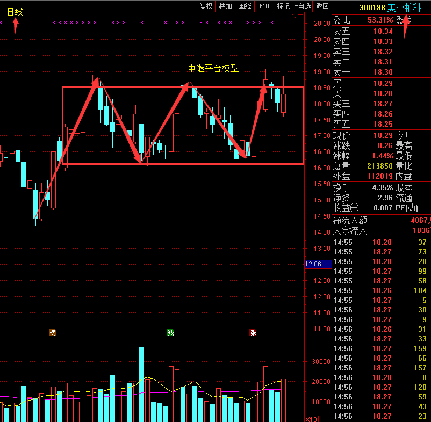Click 买一 price 18.29
431x422 pixels.
coord(383,83)
